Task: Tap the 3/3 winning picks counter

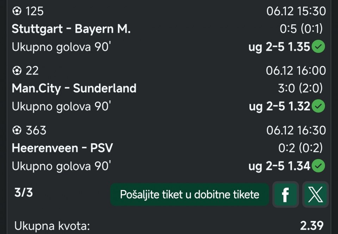Action: point(24,193)
